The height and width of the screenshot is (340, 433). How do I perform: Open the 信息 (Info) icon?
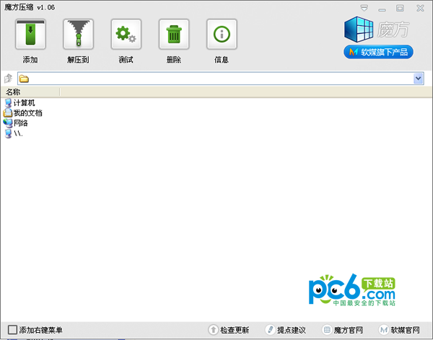tap(222, 35)
